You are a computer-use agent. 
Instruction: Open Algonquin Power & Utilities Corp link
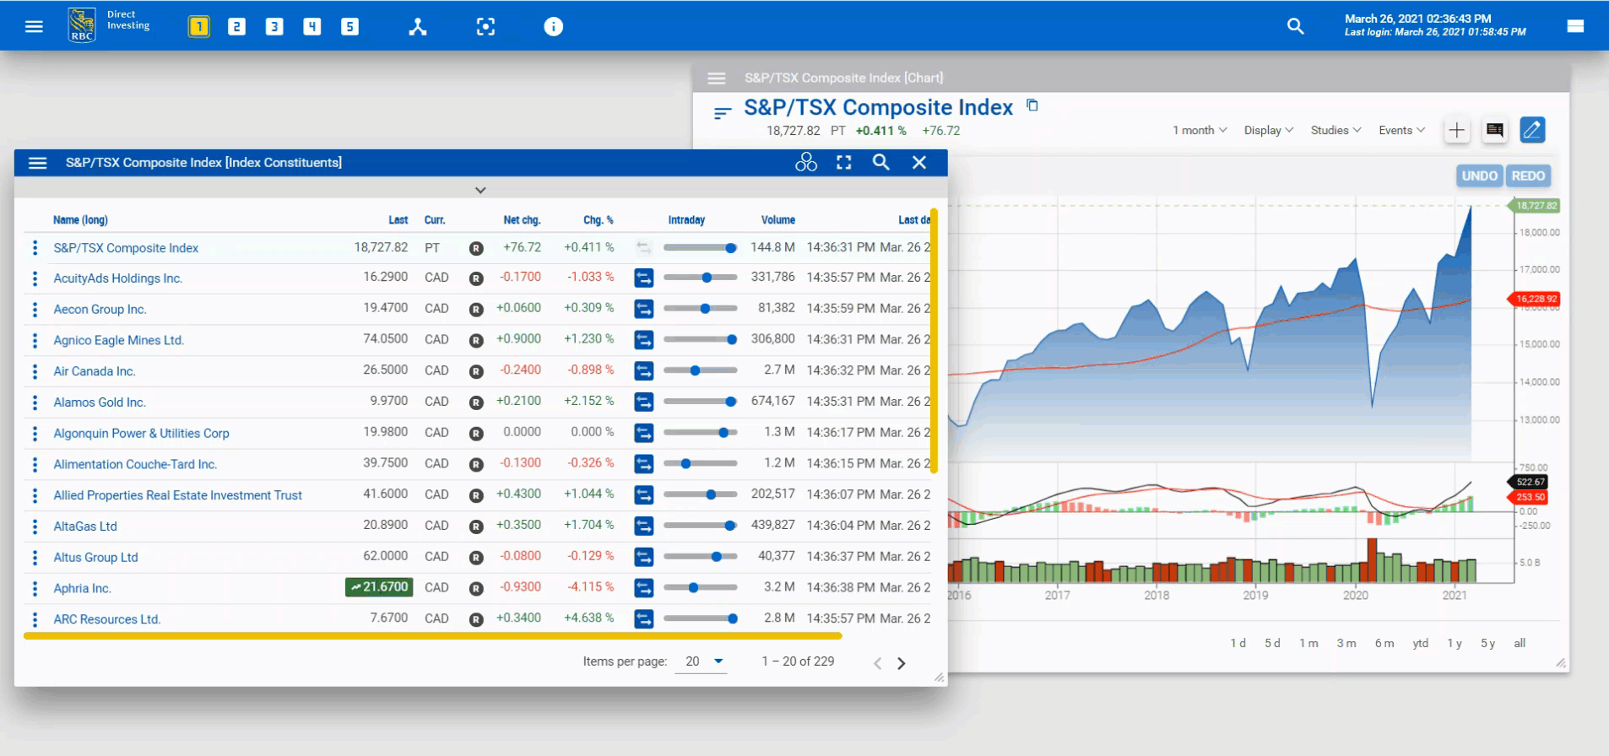pos(141,434)
